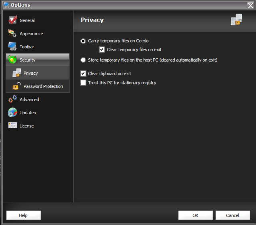Viewport: 256px width, 225px height.
Task: Click the Appearance paint icon
Action: (x=12, y=34)
